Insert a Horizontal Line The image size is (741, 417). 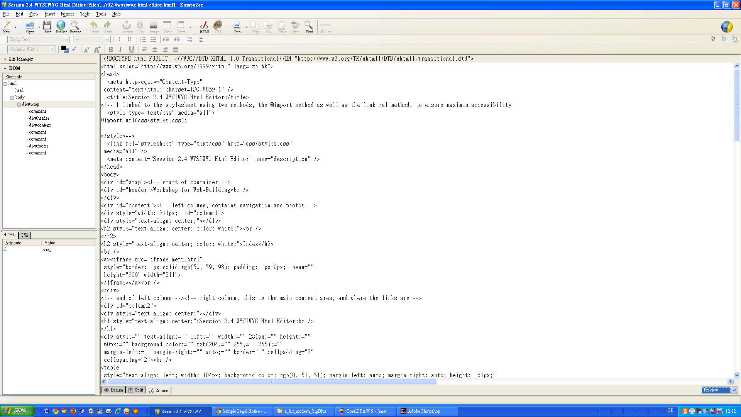point(325,27)
